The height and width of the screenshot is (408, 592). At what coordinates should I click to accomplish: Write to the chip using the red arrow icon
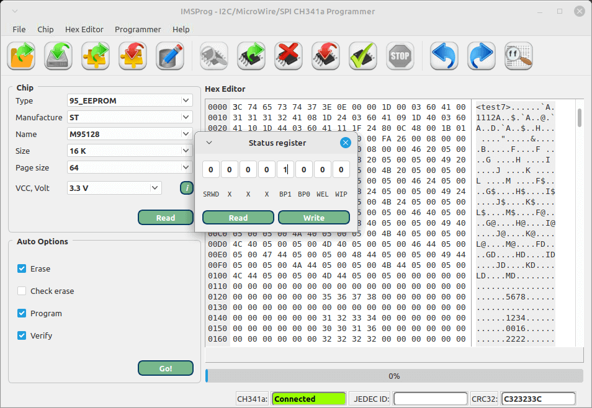(x=325, y=56)
